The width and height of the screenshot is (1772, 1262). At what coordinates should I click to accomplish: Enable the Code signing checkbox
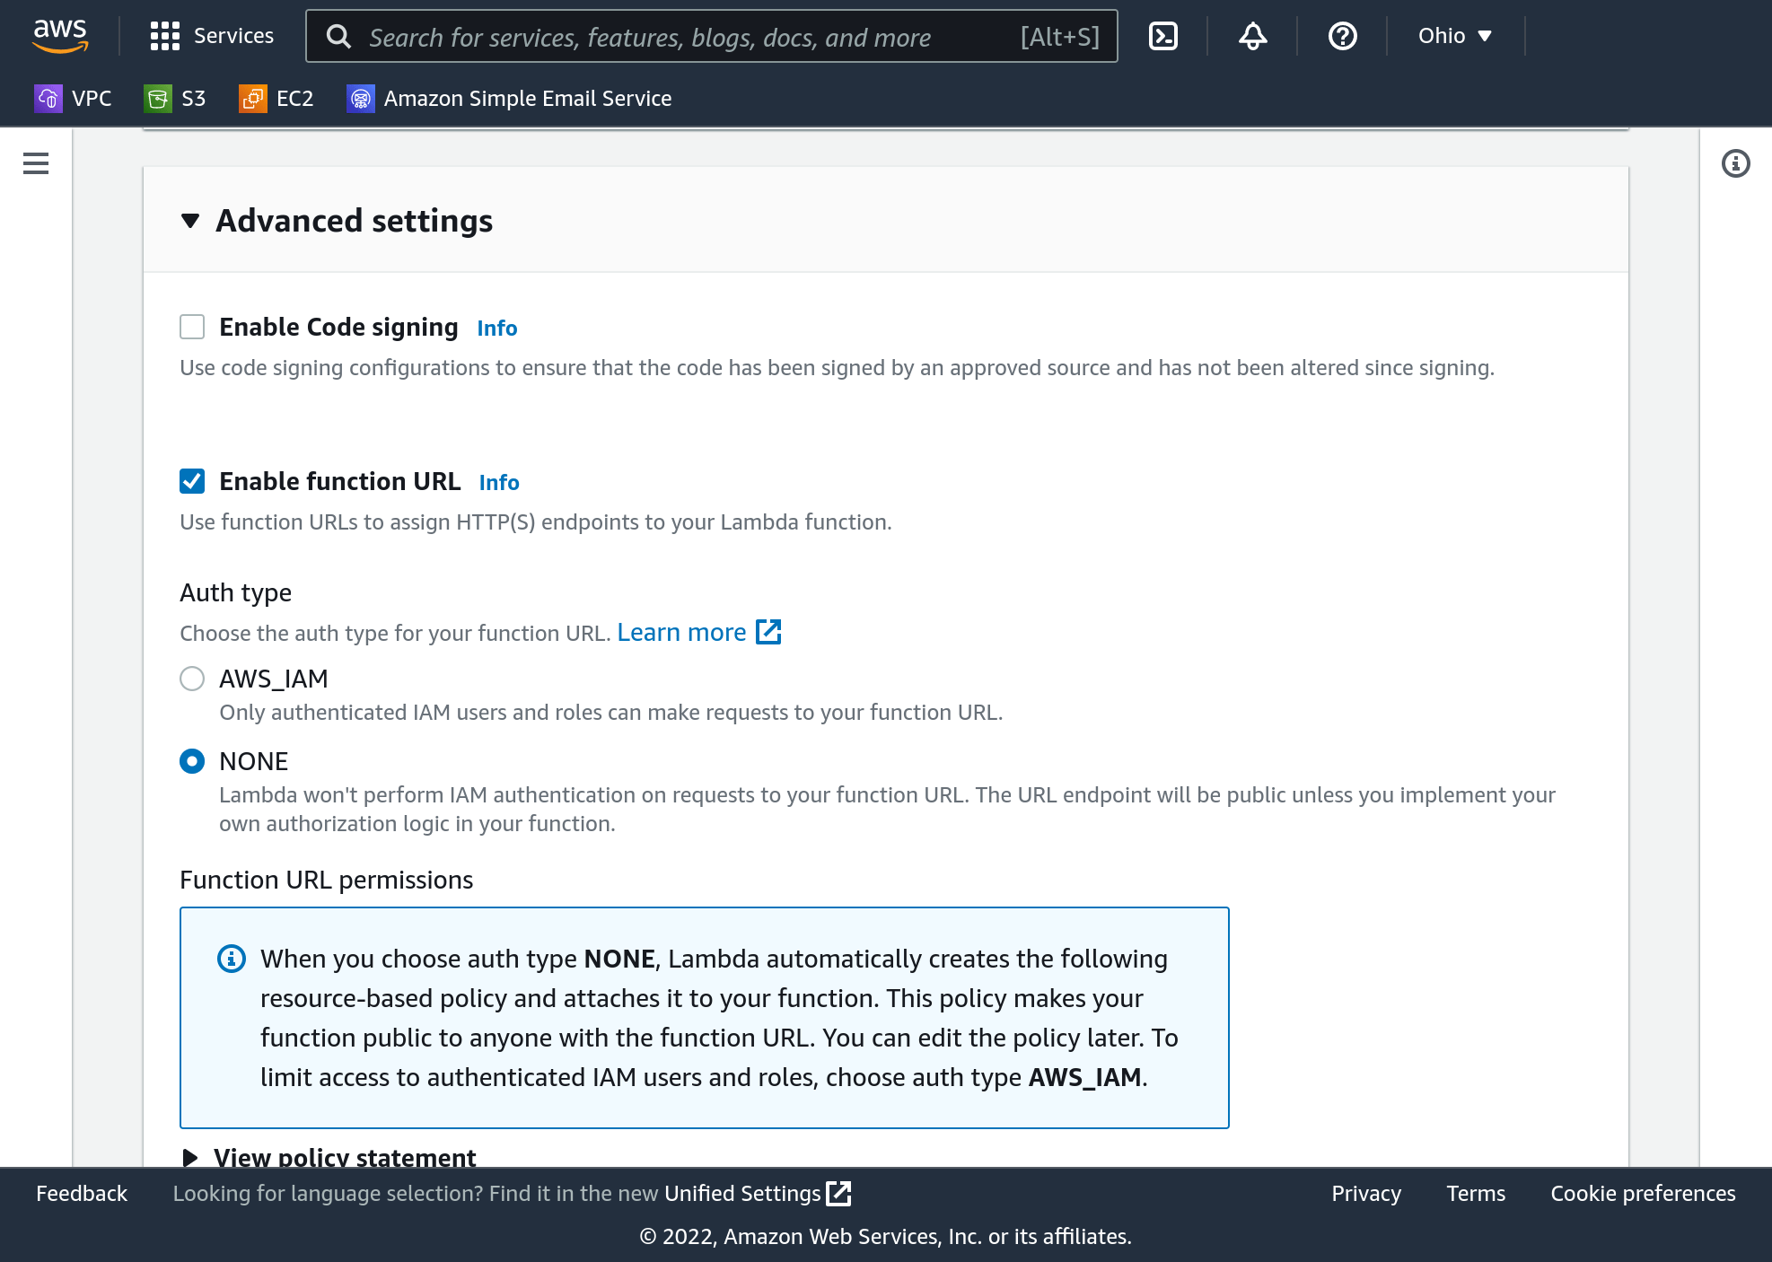click(192, 327)
